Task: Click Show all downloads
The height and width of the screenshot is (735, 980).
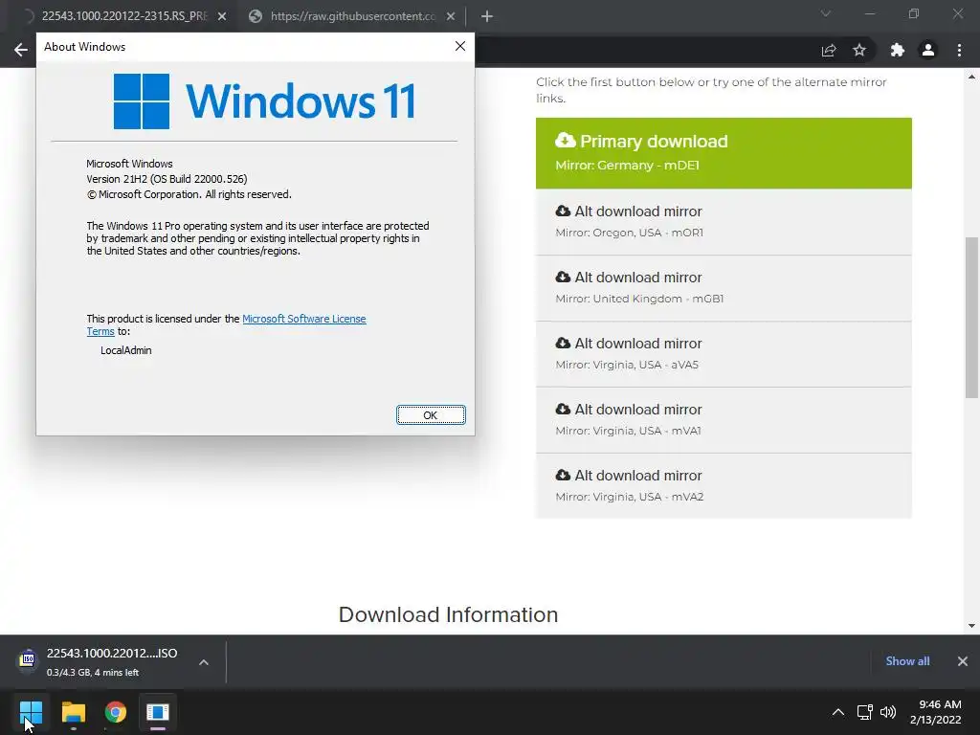Action: click(x=907, y=661)
